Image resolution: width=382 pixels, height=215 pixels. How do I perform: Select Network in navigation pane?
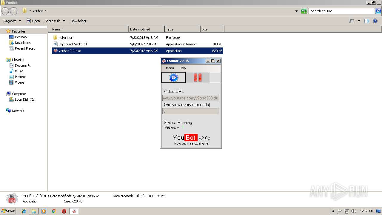pyautogui.click(x=18, y=111)
